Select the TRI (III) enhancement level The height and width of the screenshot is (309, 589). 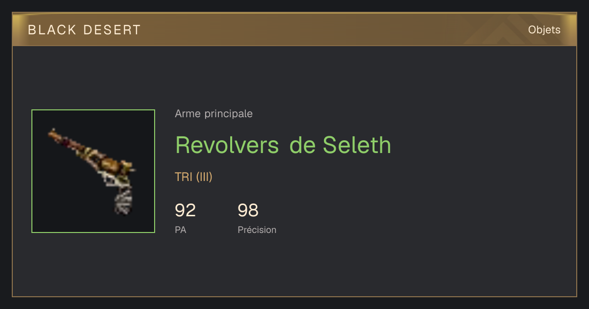(x=193, y=177)
